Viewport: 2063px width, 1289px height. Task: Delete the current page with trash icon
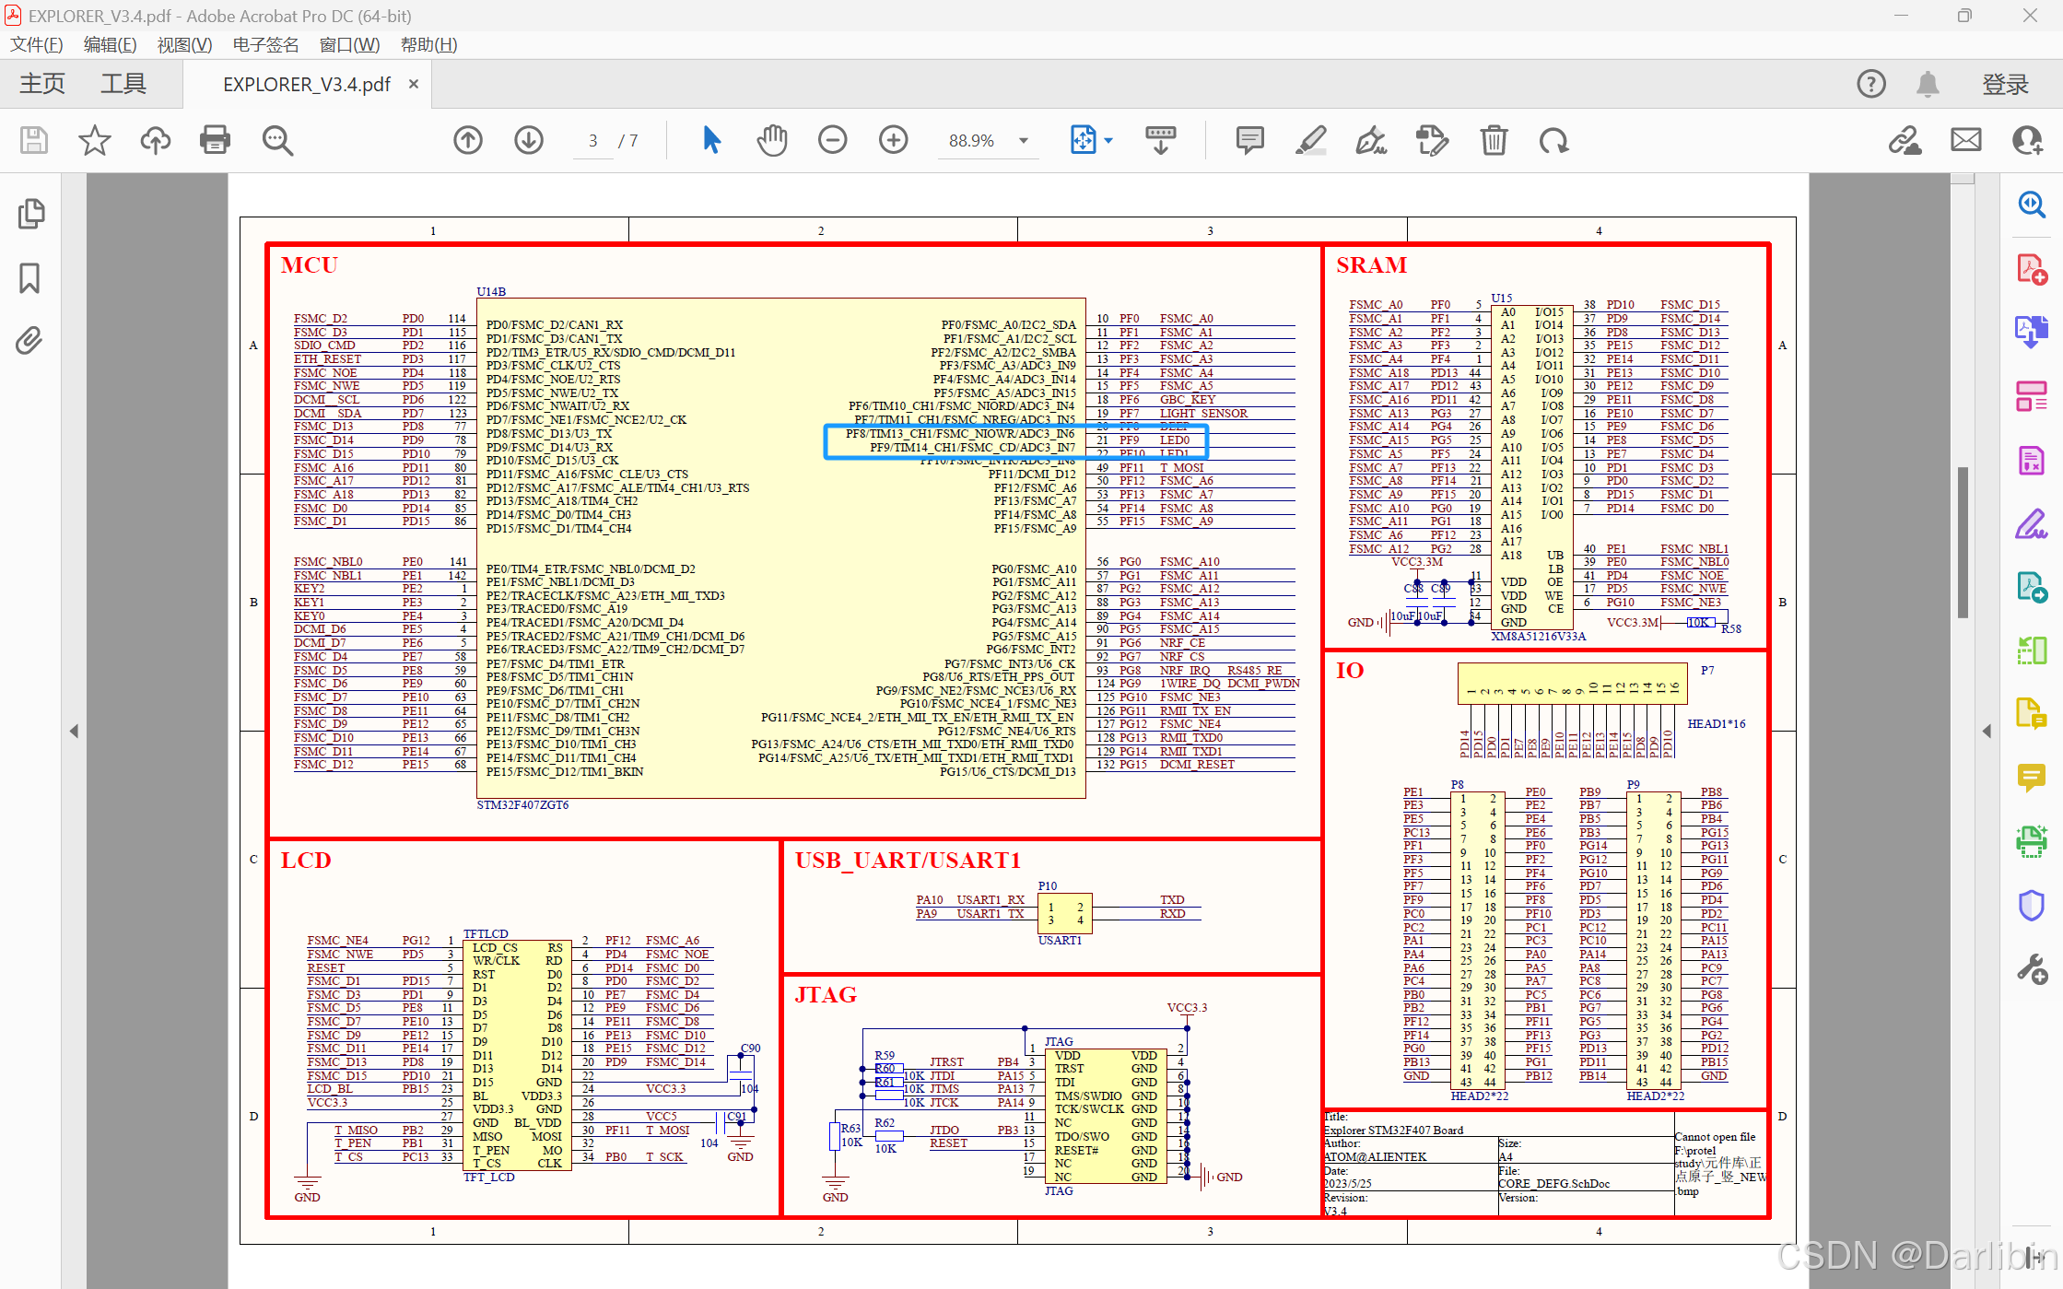[x=1494, y=140]
